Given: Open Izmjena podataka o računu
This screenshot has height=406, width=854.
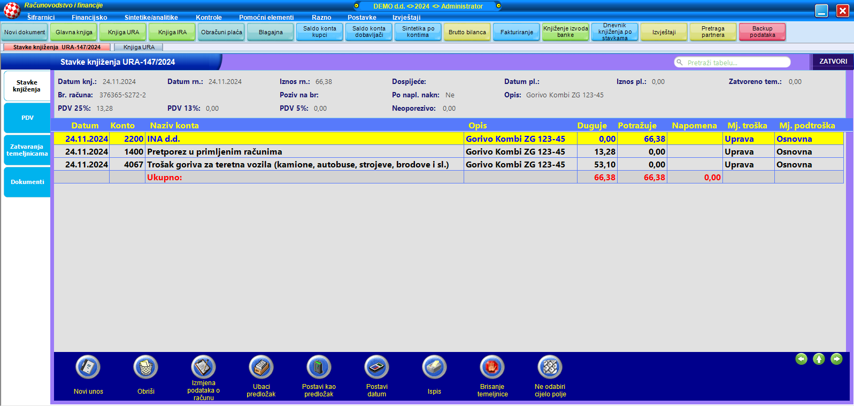Looking at the screenshot, I should 203,367.
